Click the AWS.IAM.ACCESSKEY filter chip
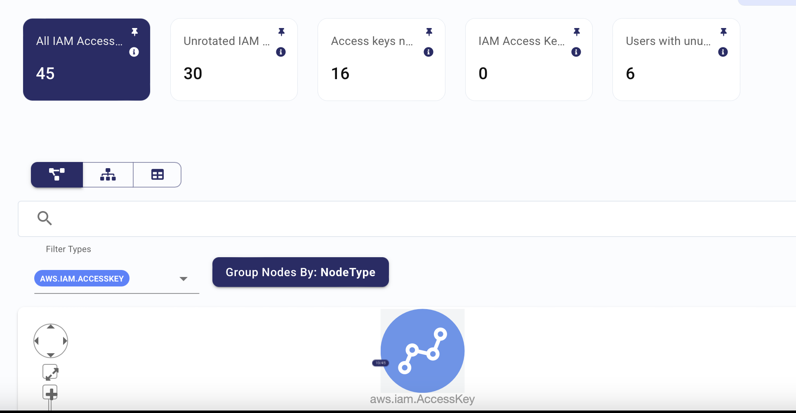Screen dimensions: 796x413 coord(82,279)
